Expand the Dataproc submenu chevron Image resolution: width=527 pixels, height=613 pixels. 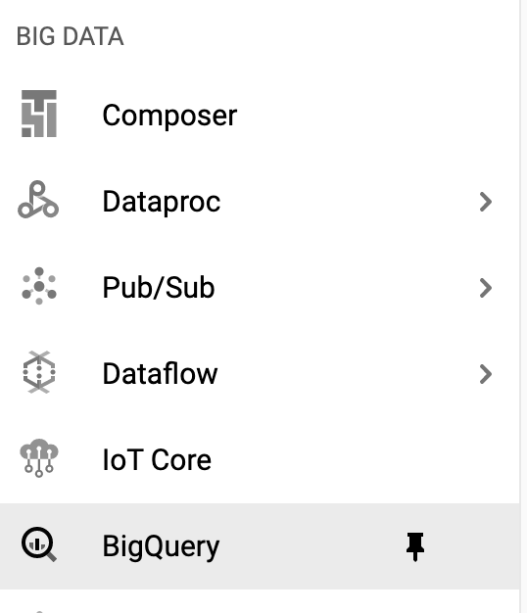485,202
